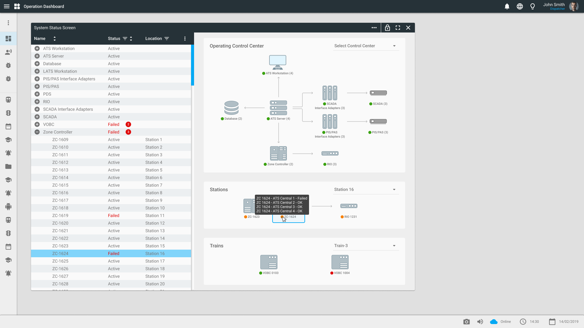Toggle the panel lock icon

point(387,28)
